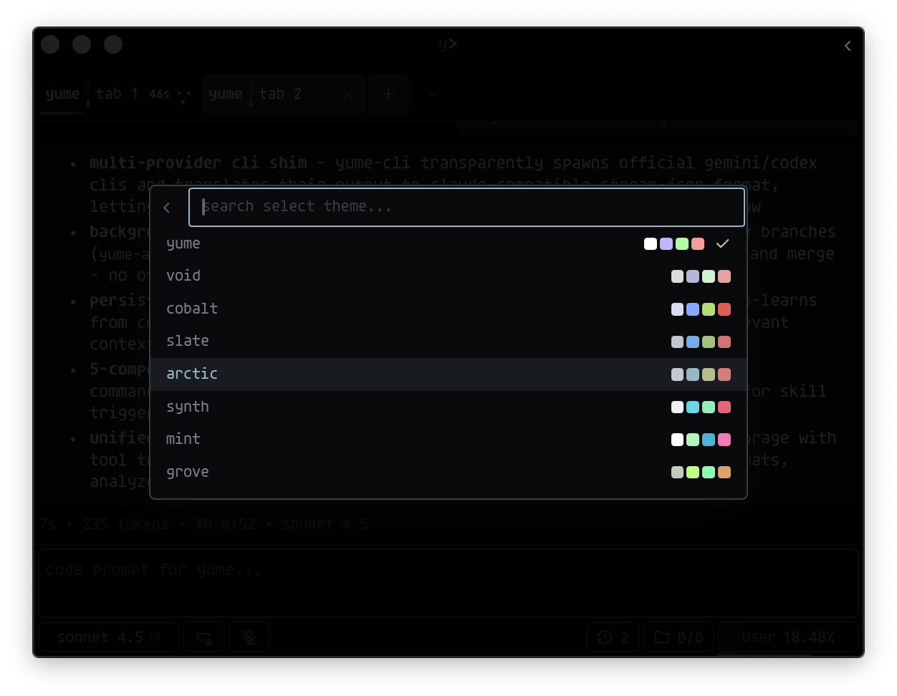Collapse the sidebar with the top-right chevron
The width and height of the screenshot is (897, 696).
point(847,45)
